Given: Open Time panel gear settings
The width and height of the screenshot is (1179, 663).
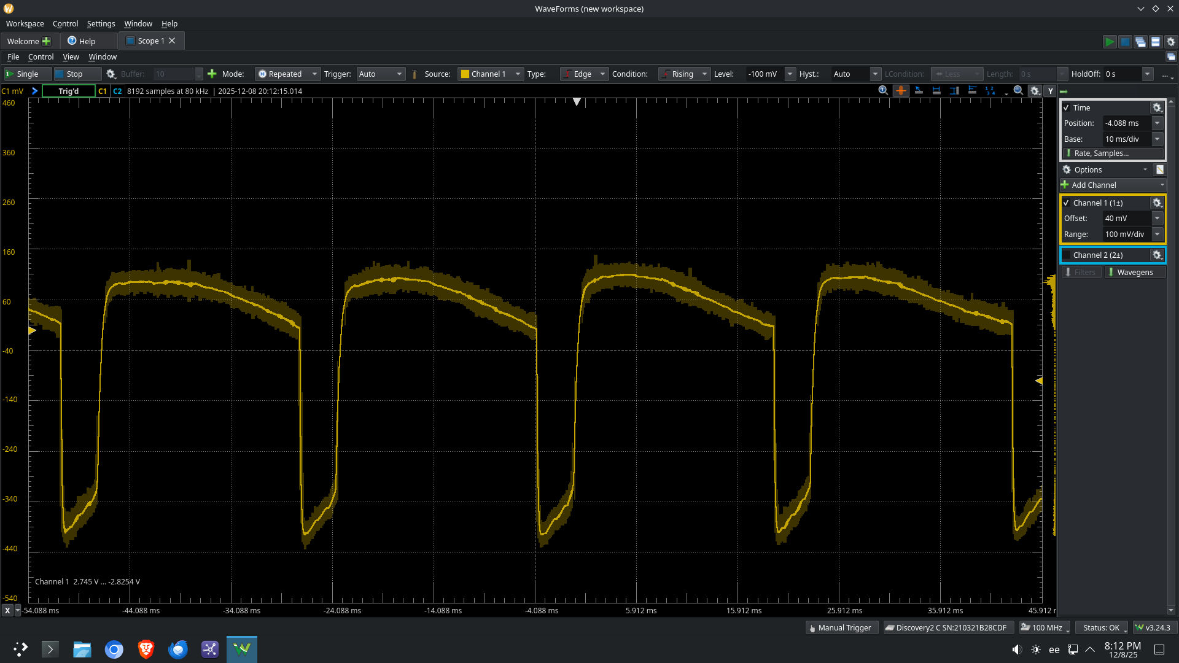Looking at the screenshot, I should [1157, 108].
